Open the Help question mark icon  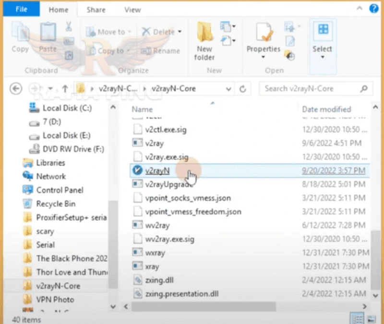(373, 8)
